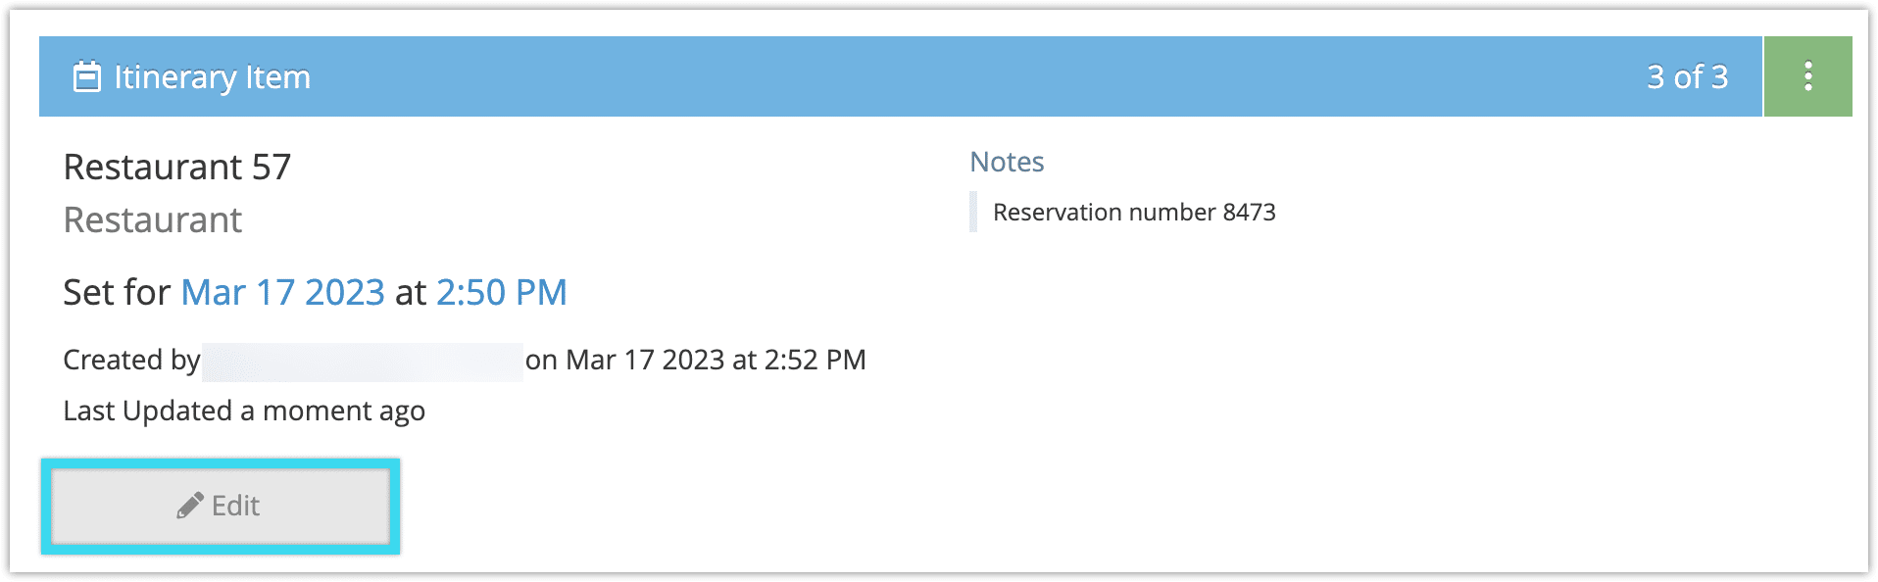Click the Edit button label
Viewport: 1878px width, 582px height.
point(235,506)
